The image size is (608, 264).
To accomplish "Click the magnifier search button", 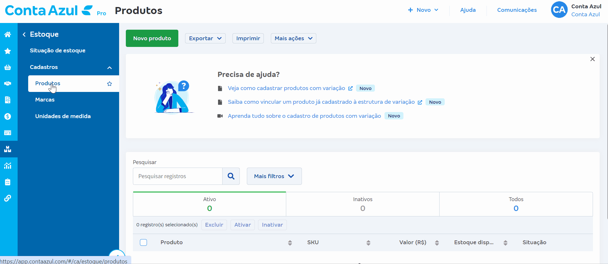I will pyautogui.click(x=231, y=176).
